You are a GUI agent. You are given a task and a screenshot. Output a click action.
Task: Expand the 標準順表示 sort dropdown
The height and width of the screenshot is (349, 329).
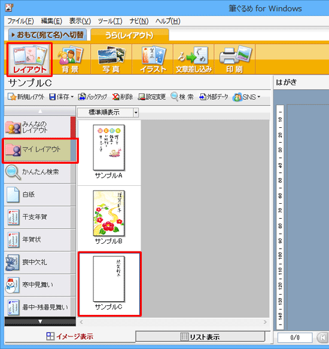click(136, 112)
